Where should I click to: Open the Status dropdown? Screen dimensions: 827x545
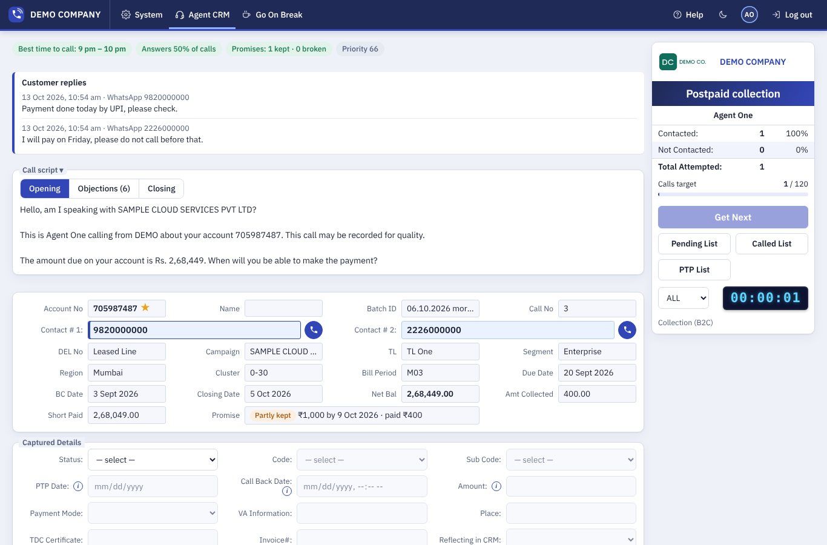coord(153,460)
